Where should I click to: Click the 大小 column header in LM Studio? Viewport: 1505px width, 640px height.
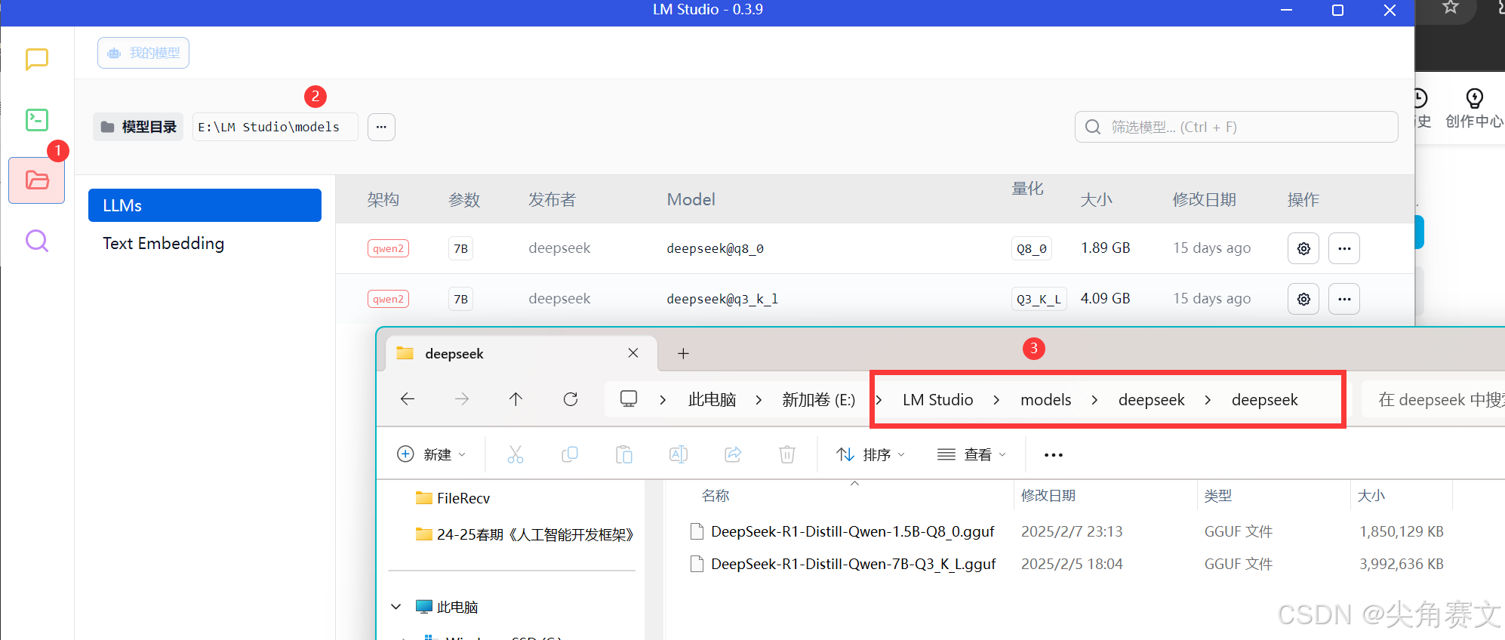tap(1096, 199)
